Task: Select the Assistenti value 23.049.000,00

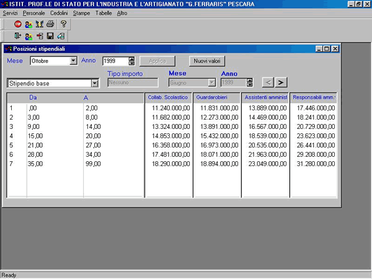Action: 268,164
